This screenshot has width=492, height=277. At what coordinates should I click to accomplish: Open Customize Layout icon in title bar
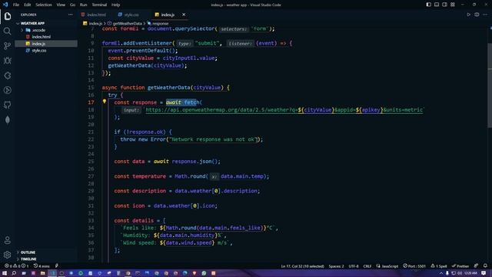[x=453, y=5]
